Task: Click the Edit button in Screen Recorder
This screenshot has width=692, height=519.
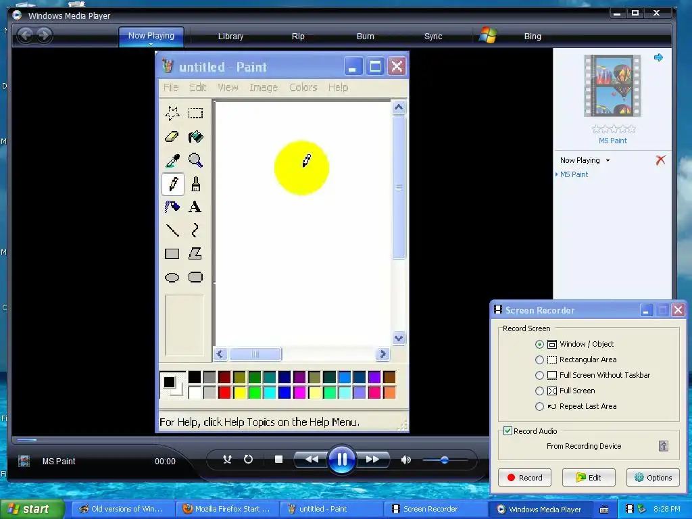Action: (x=589, y=478)
